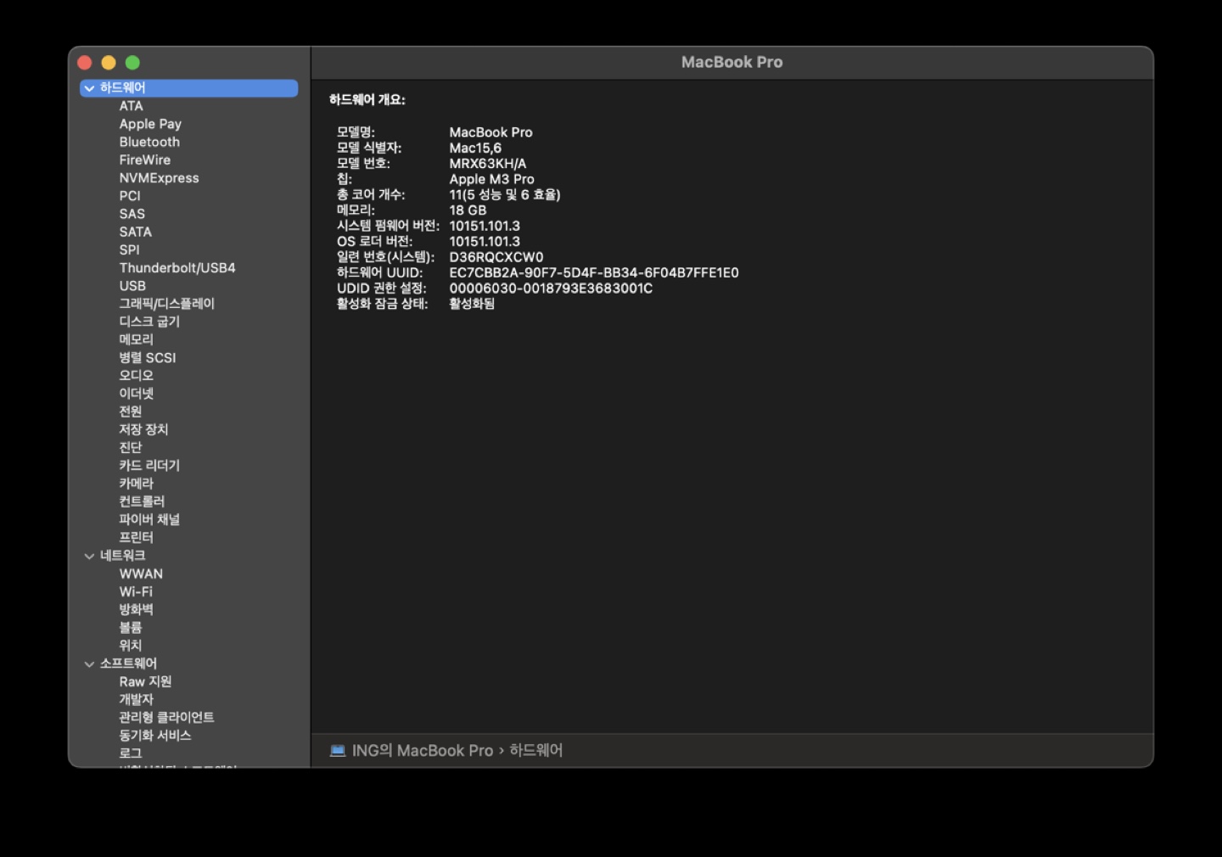The height and width of the screenshot is (857, 1222).
Task: Click the OS 로더 버전 version value
Action: [x=485, y=241]
